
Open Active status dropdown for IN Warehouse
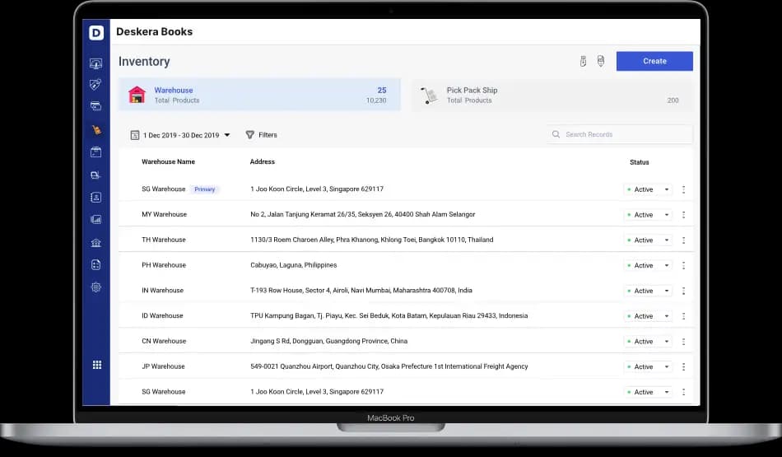pos(648,291)
